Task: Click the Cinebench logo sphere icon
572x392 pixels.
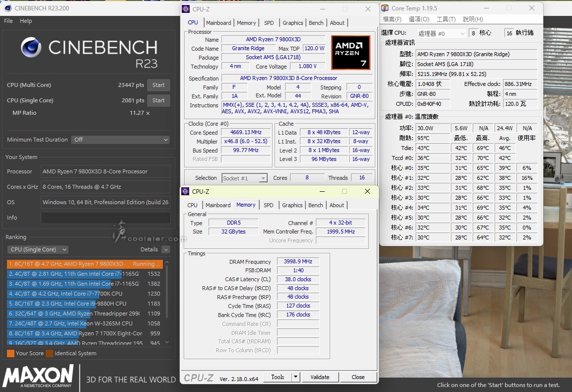Action: (x=31, y=48)
